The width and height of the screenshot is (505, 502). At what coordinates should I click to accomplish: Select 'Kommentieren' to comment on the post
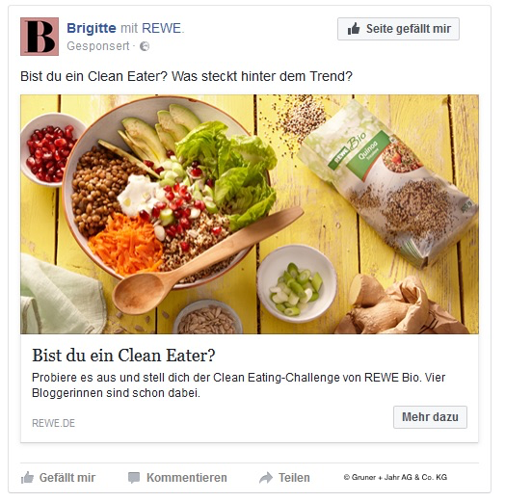point(177,478)
